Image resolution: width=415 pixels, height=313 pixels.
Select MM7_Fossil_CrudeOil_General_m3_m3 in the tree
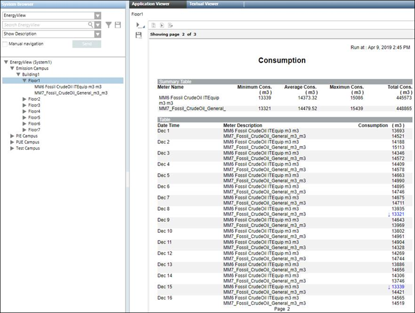[x=71, y=93]
